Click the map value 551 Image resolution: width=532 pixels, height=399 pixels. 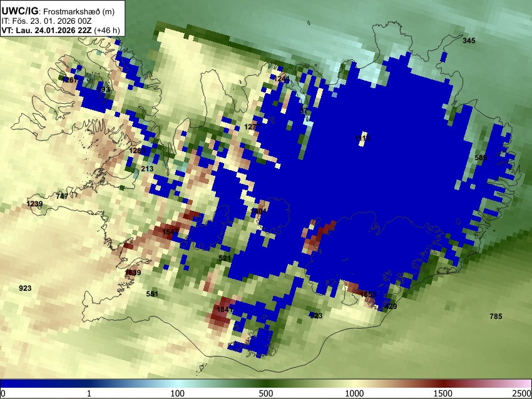click(152, 294)
